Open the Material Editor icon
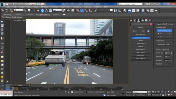176x99 pixels. pos(143,11)
